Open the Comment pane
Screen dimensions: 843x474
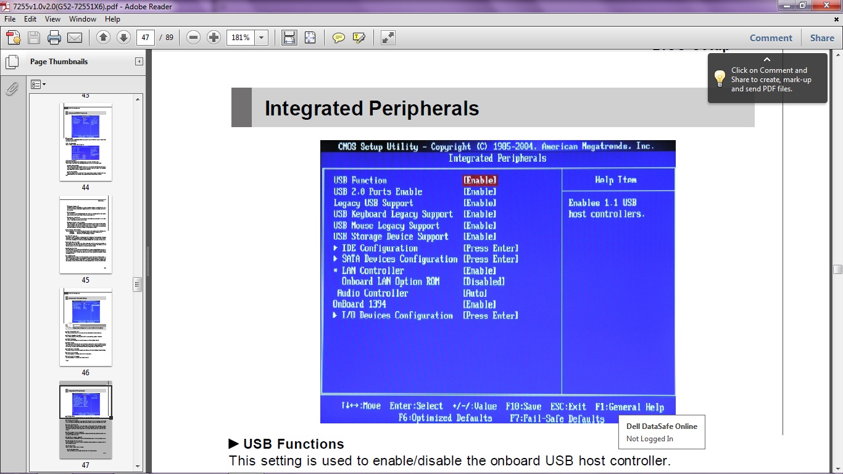pos(771,38)
